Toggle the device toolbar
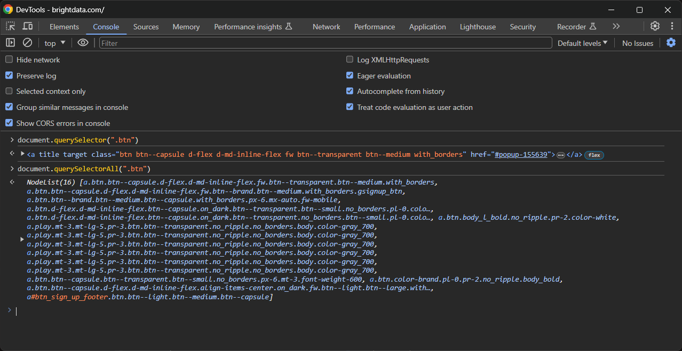This screenshot has width=682, height=351. pos(28,26)
